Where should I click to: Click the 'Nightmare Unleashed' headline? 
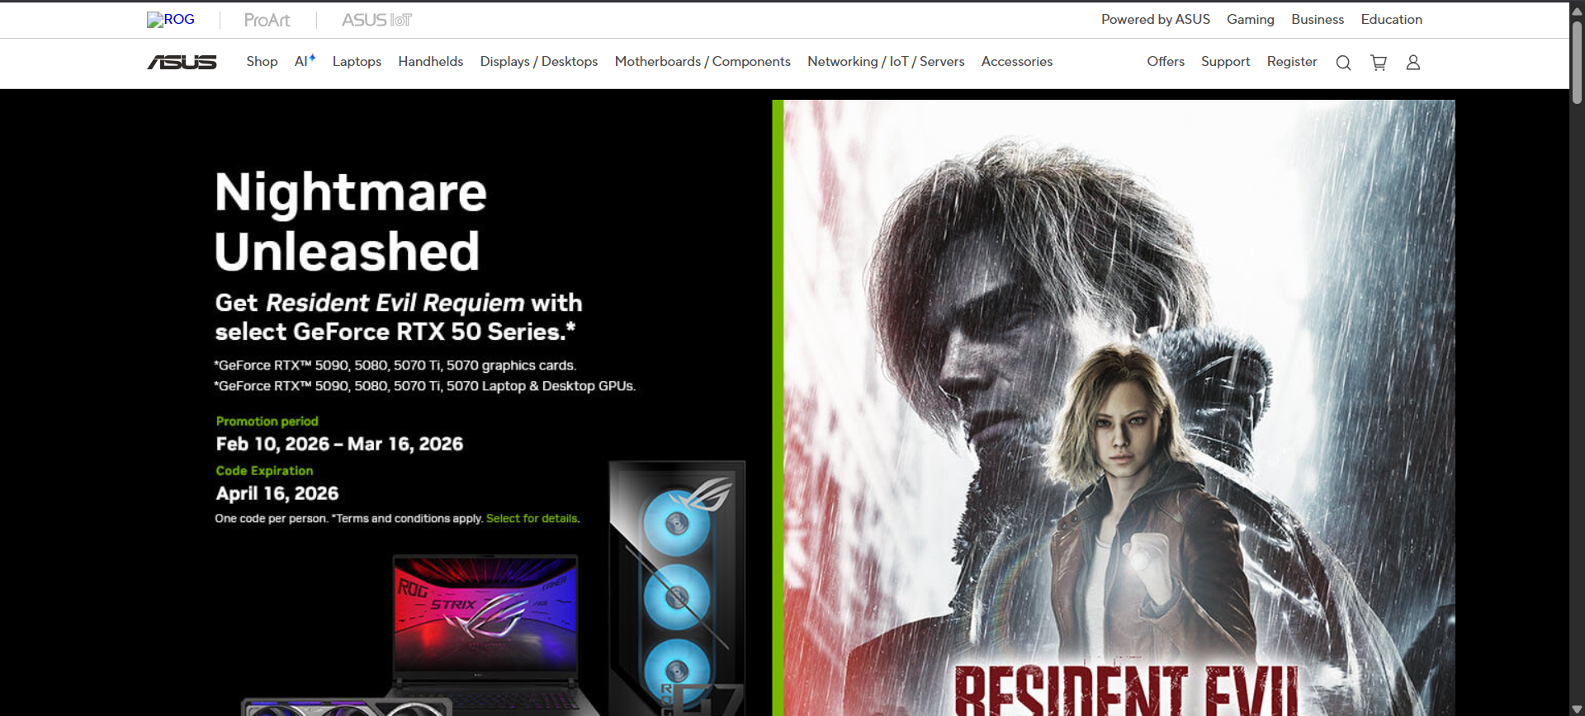click(351, 221)
